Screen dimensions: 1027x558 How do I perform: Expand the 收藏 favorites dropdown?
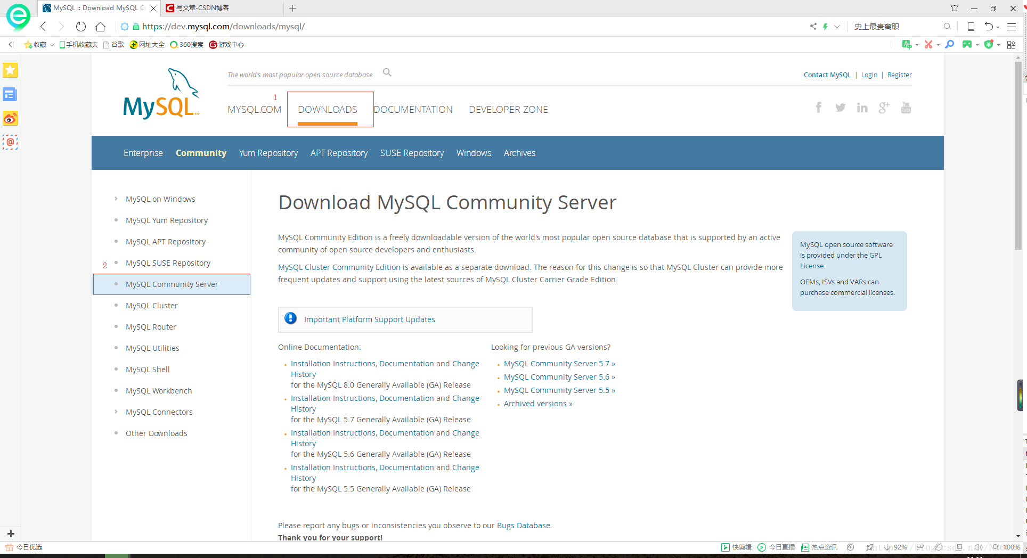coord(52,45)
